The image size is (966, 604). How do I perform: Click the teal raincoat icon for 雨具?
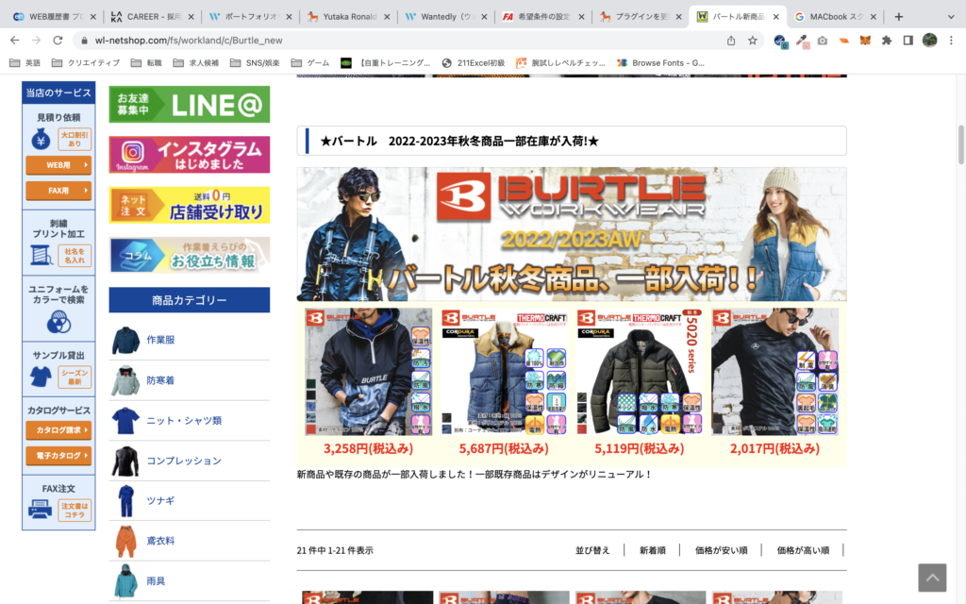coord(125,580)
